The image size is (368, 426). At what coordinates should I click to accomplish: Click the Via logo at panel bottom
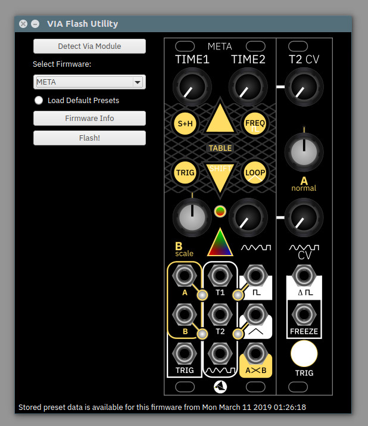(220, 387)
